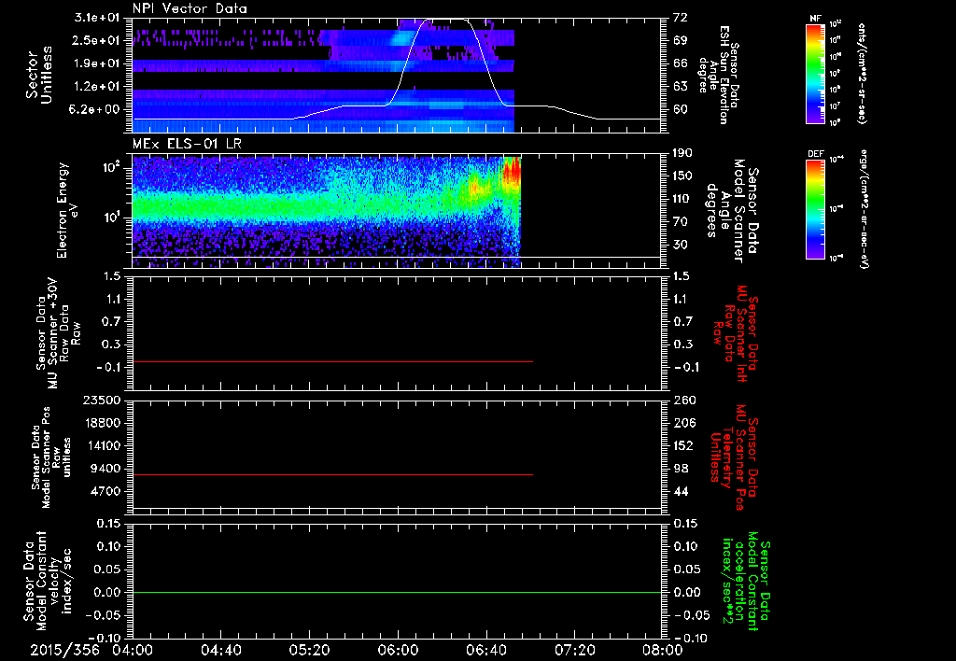The image size is (956, 661).
Task: Select the 'ESH Sun Elevation Angle' axis label
Action: coord(720,75)
